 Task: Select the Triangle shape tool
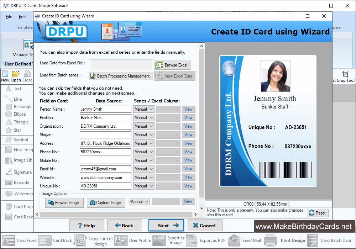point(17,122)
